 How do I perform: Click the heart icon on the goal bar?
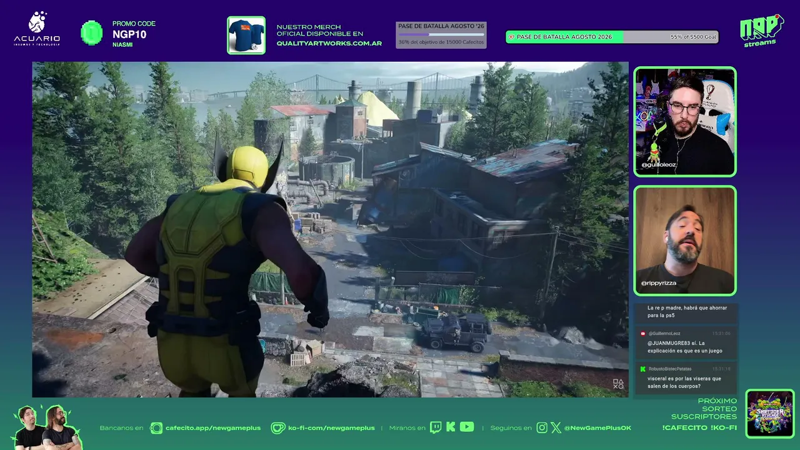point(512,37)
